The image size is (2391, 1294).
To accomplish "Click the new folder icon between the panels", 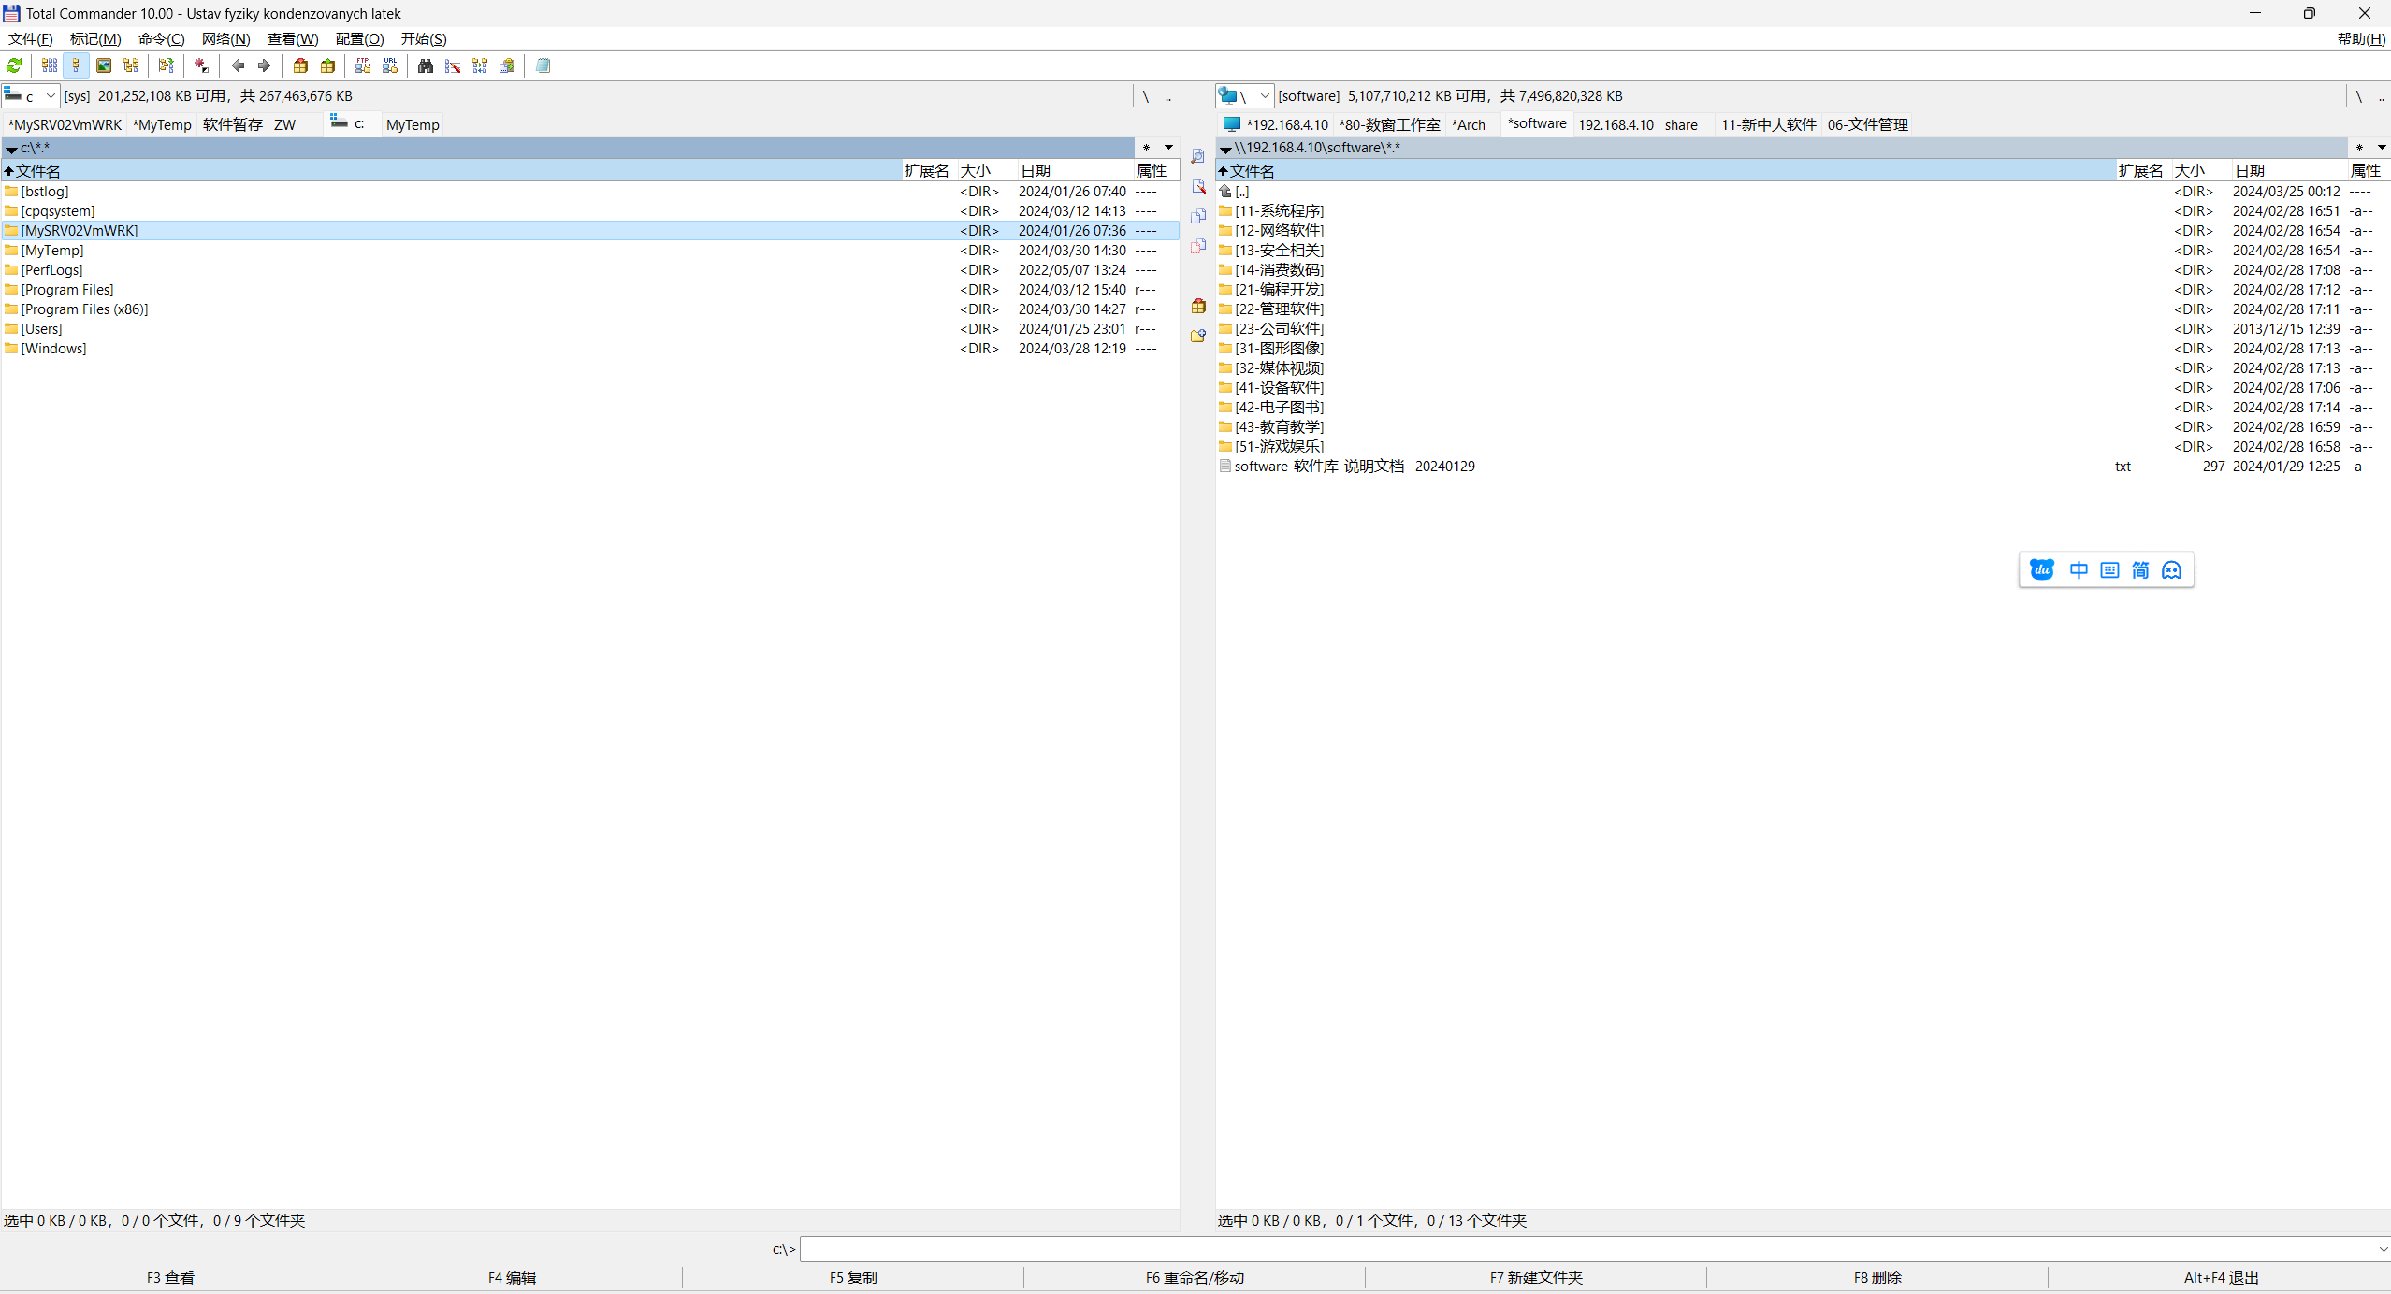I will tap(1197, 336).
